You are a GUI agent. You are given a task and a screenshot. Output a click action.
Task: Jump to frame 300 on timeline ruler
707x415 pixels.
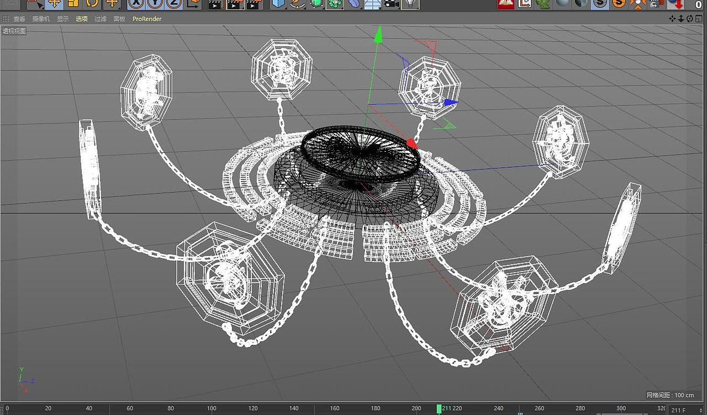[621, 408]
